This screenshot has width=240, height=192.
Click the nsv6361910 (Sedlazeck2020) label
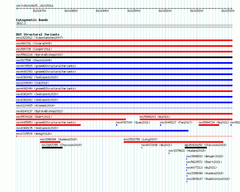coord(37,100)
